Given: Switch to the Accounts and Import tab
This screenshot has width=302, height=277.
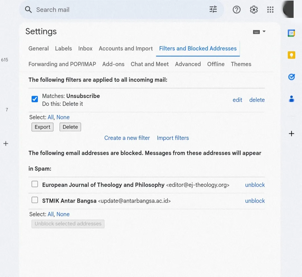Looking at the screenshot, I should pyautogui.click(x=126, y=49).
